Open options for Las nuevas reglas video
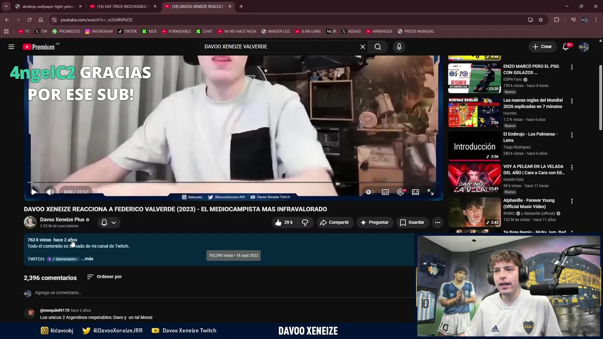The width and height of the screenshot is (603, 339). click(572, 101)
